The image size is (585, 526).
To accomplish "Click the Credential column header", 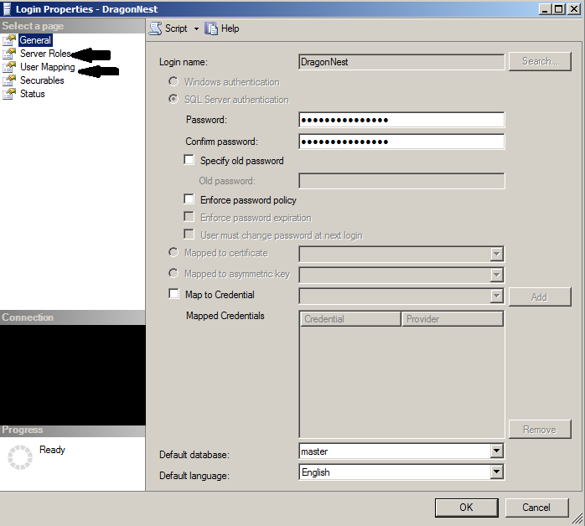I will tap(350, 319).
